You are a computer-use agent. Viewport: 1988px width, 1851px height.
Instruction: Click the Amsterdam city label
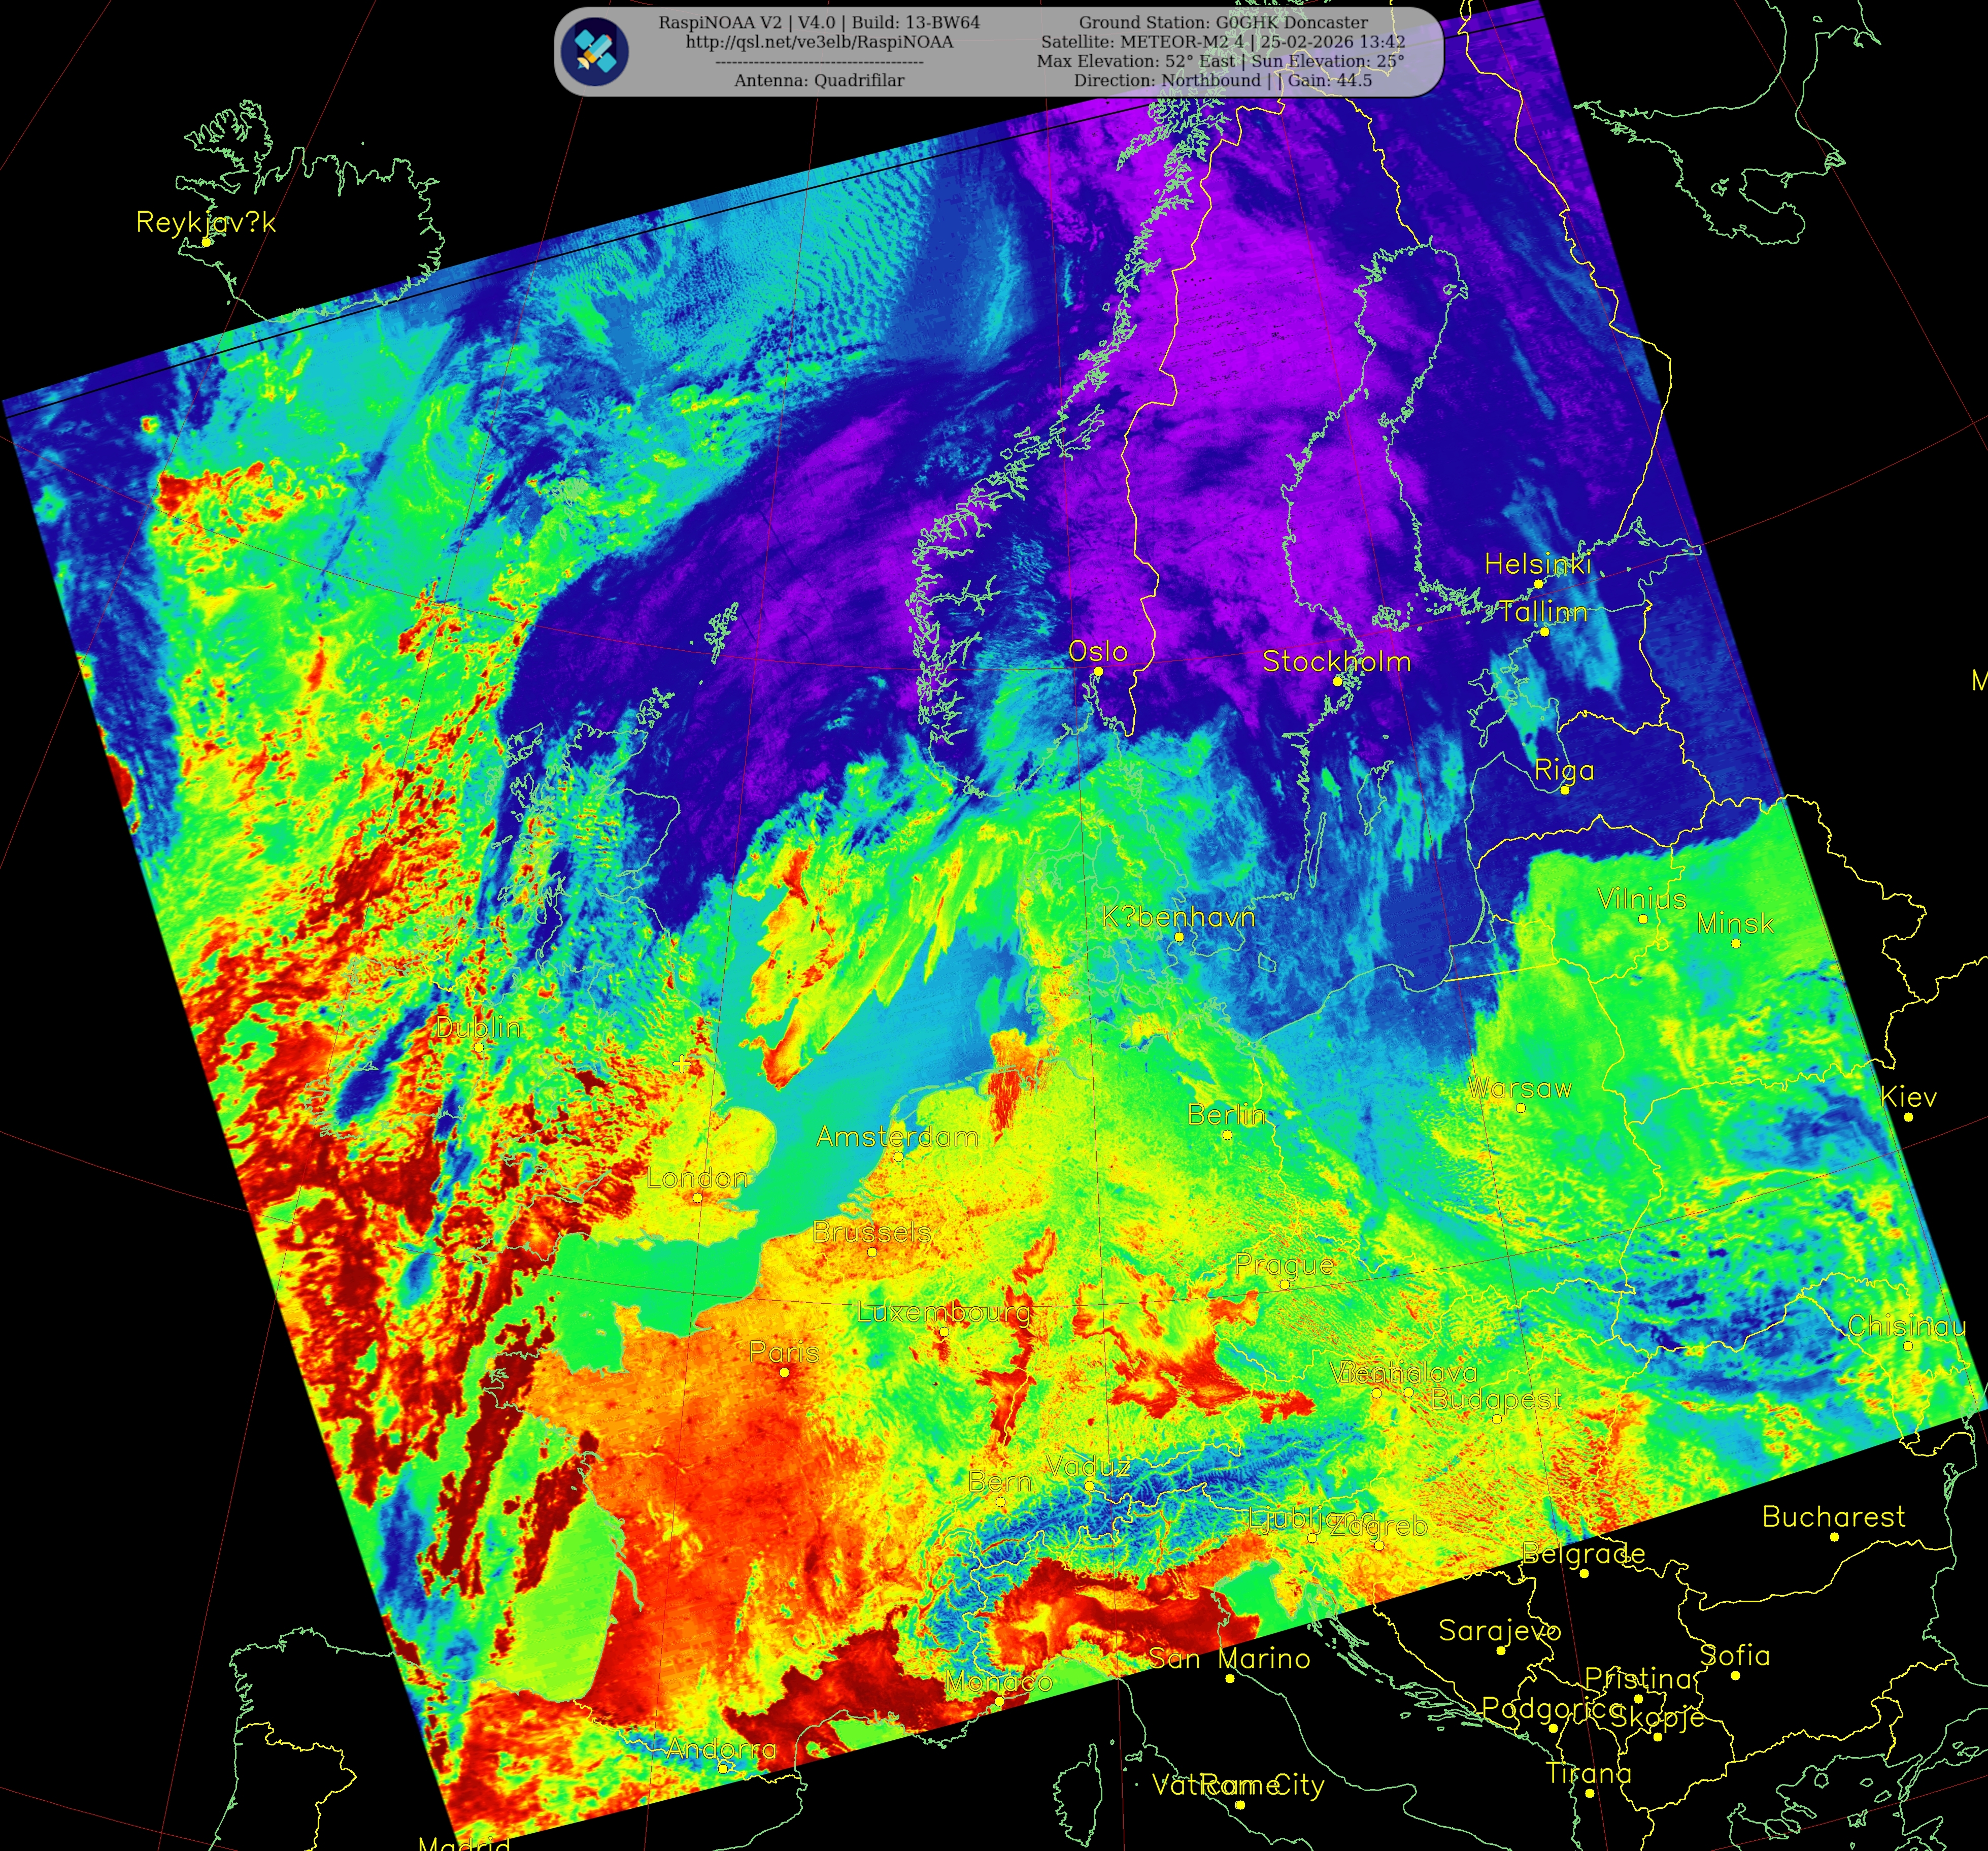coord(897,1137)
